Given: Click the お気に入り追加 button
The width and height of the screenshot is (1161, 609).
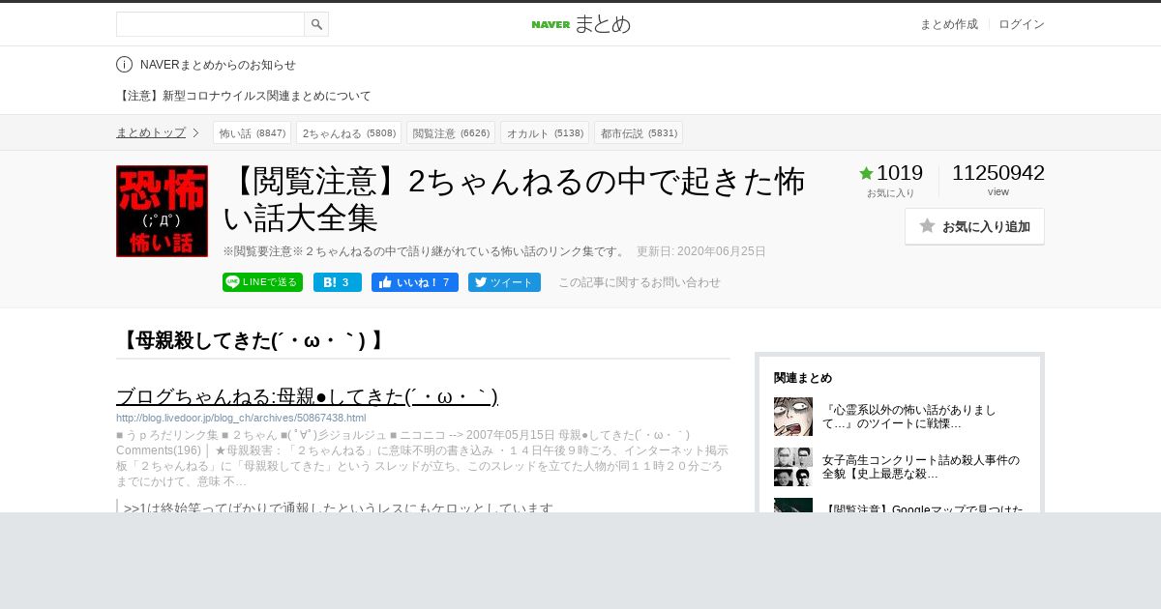Looking at the screenshot, I should [974, 226].
